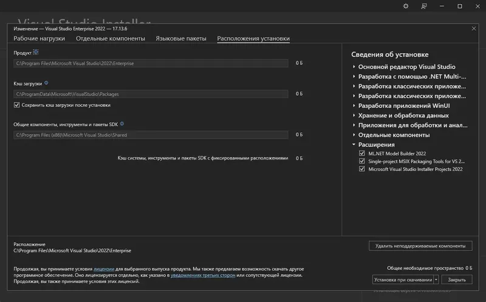Uncheck Microsoft Visual Studio Installer Projects 2022

pos(361,169)
